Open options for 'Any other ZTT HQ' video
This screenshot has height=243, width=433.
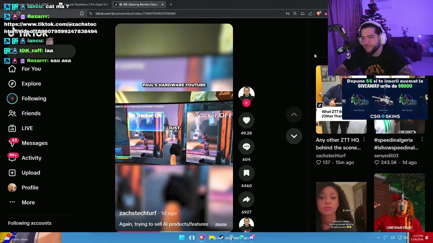coord(364,139)
